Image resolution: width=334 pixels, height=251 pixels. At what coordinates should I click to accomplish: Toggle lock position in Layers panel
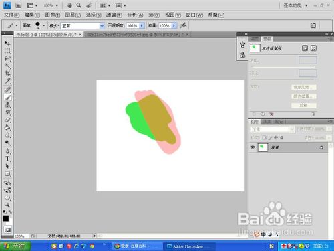(276, 138)
